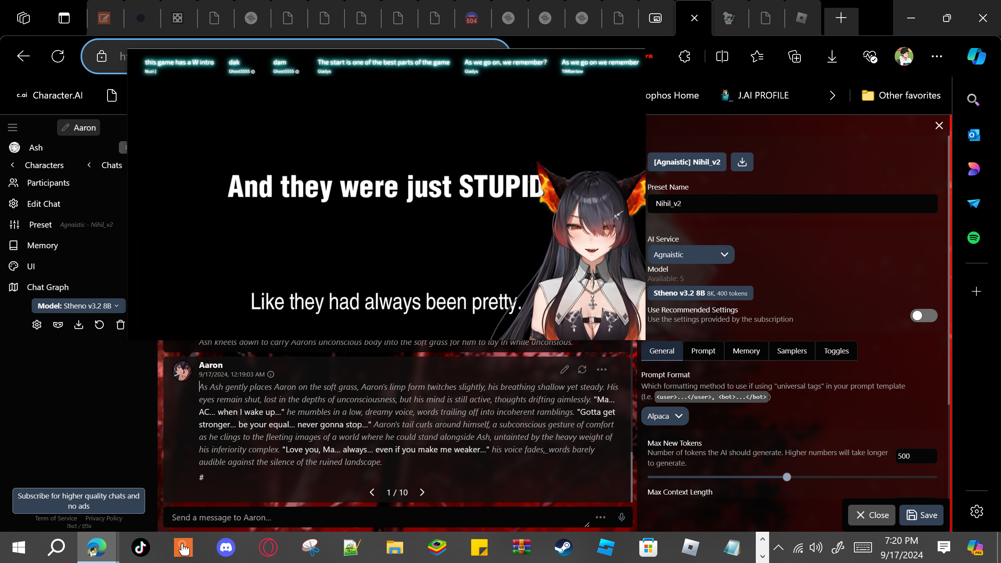Screen dimensions: 1001x563
Task: Open the Toggles tab
Action: 836,351
